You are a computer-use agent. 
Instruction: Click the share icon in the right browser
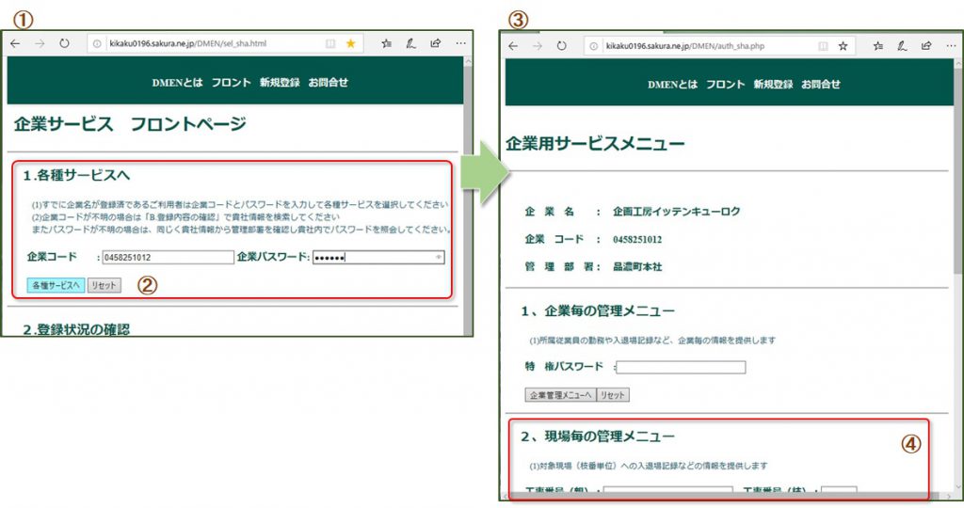[x=926, y=46]
